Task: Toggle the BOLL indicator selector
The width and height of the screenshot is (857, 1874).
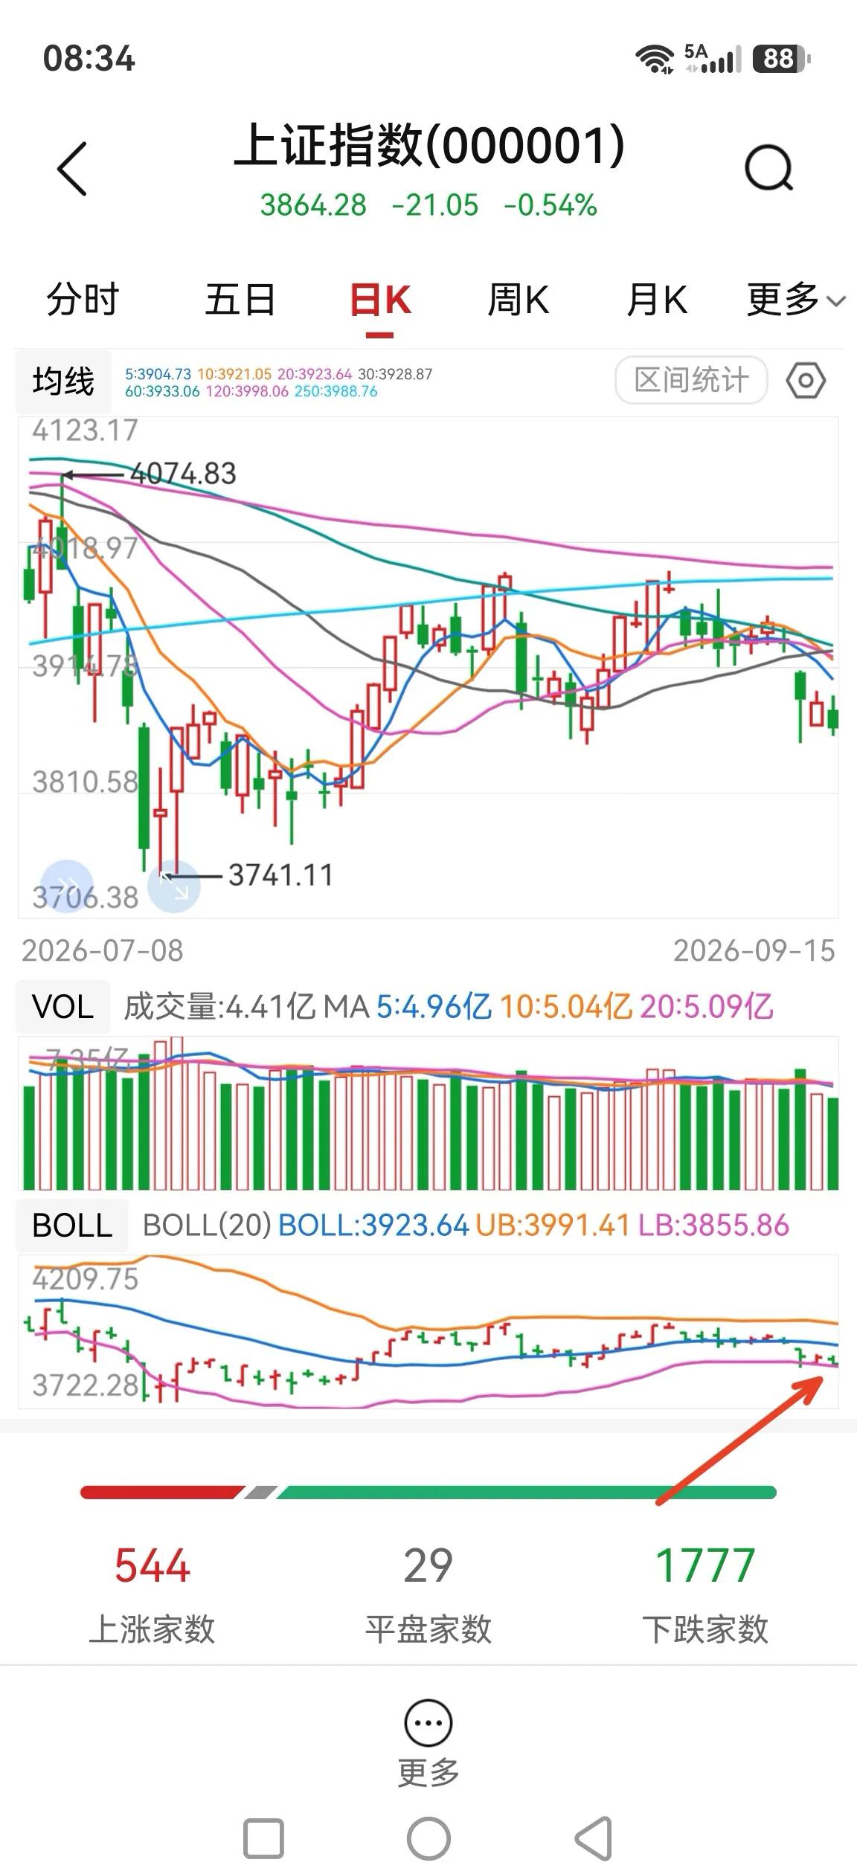Action: pyautogui.click(x=72, y=1225)
